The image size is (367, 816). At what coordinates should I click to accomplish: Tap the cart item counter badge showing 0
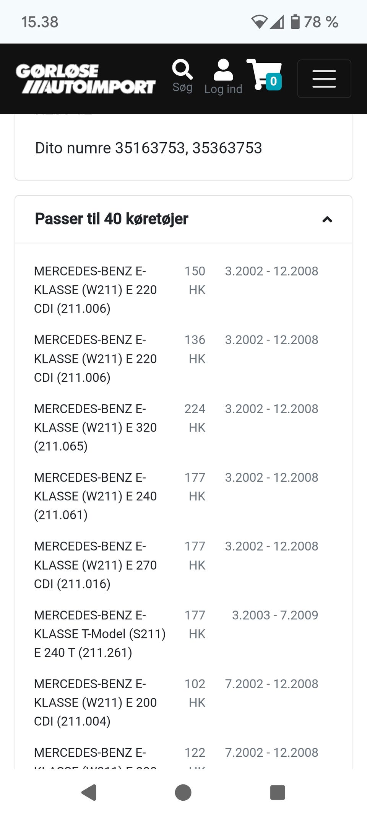273,81
